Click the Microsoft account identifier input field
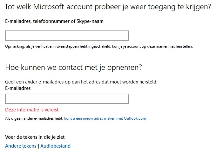The height and width of the screenshot is (153, 216). [x=67, y=36]
